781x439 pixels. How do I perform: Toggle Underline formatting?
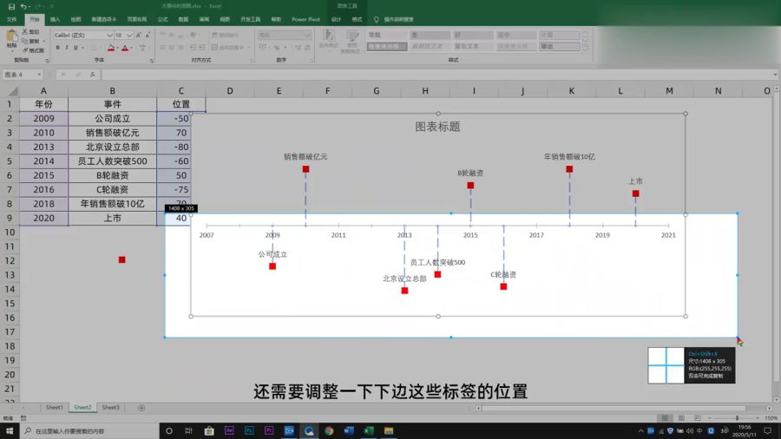pos(78,48)
